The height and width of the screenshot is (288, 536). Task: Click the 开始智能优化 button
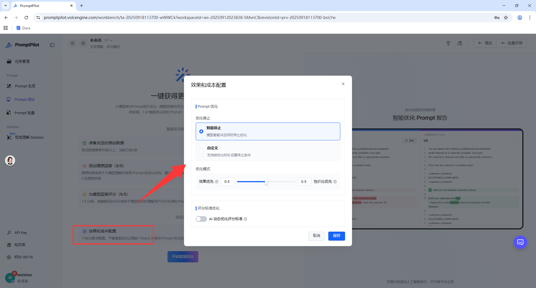point(183,257)
